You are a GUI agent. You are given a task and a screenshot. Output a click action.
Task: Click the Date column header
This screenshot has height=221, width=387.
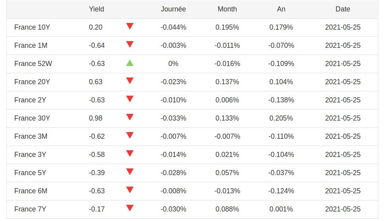pyautogui.click(x=343, y=9)
